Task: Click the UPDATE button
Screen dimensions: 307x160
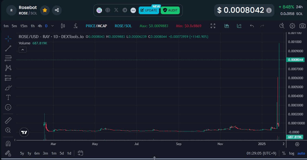Action: pos(149,10)
